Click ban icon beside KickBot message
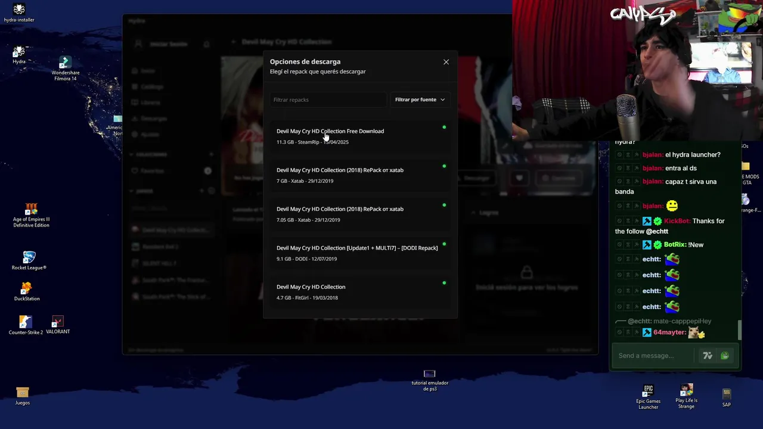The image size is (763, 429). point(619,221)
